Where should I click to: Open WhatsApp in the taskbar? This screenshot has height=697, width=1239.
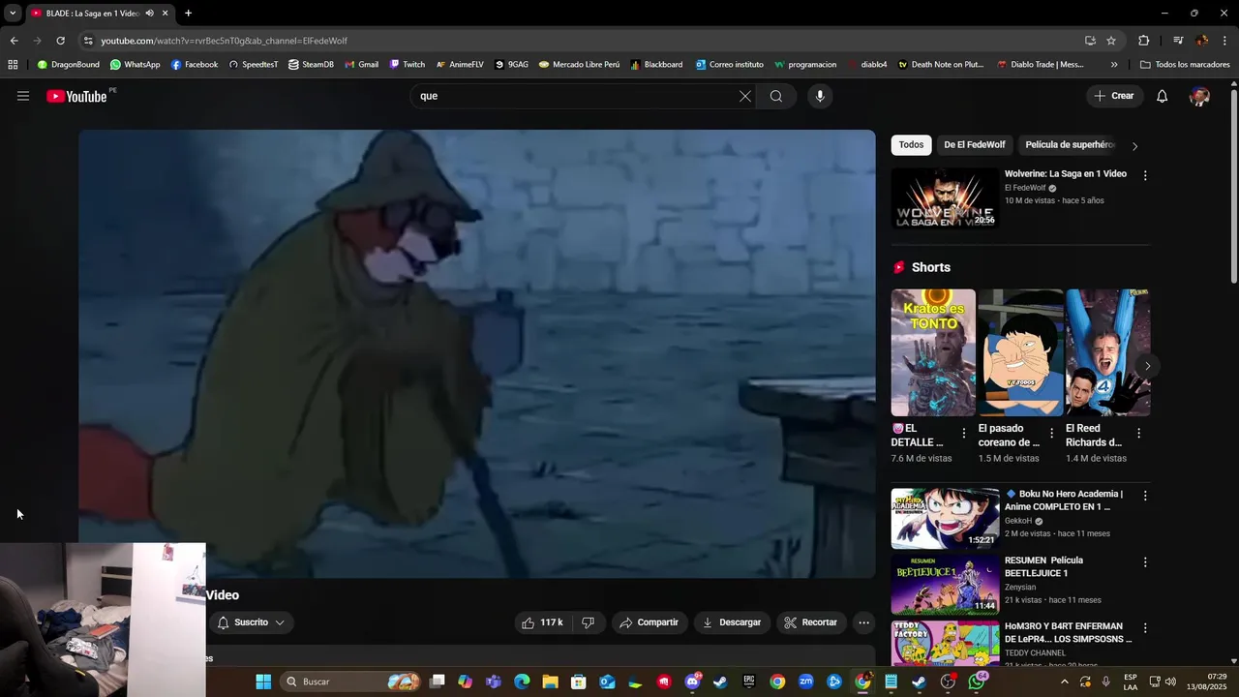pos(976,682)
